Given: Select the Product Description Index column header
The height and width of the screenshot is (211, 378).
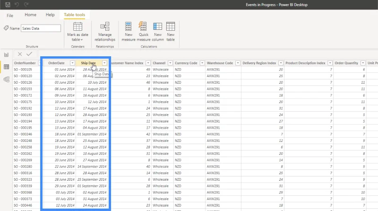Looking at the screenshot, I should (x=305, y=63).
